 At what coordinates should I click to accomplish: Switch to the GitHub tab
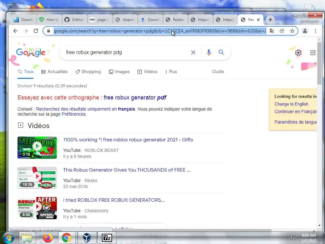[74, 20]
